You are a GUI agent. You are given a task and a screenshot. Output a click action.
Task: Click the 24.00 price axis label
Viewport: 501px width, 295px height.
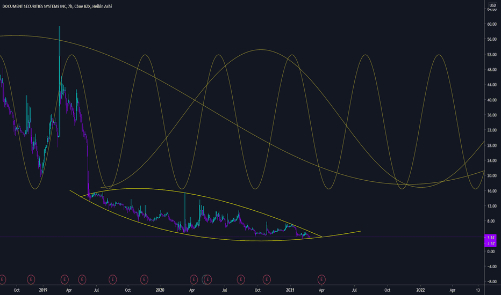(492, 160)
